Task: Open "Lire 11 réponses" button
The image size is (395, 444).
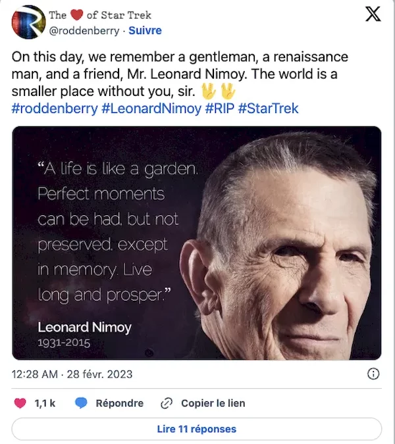Action: click(x=197, y=429)
